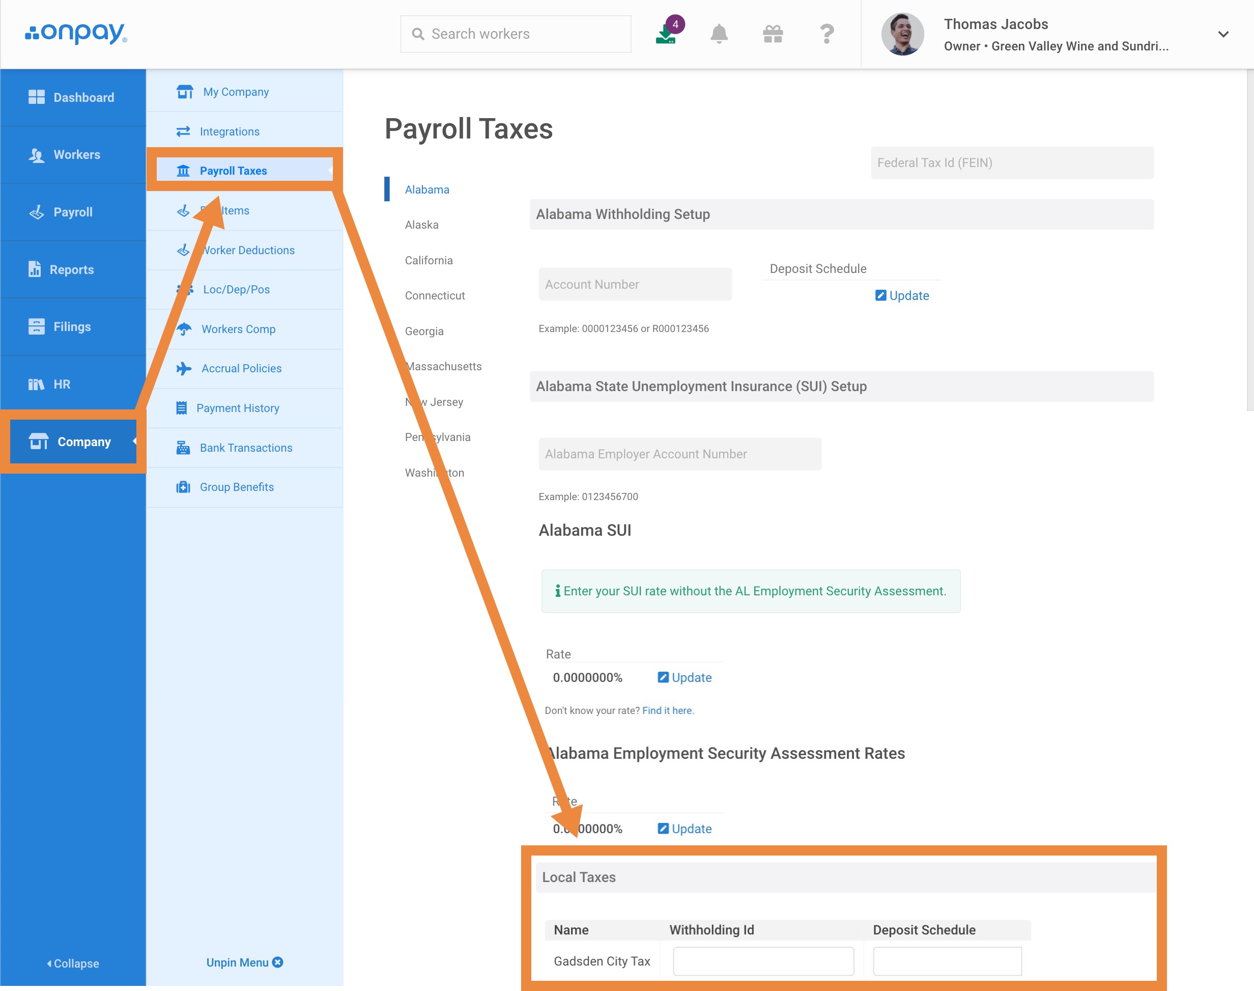The width and height of the screenshot is (1254, 991).
Task: Select Georgia state tab
Action: coord(424,331)
